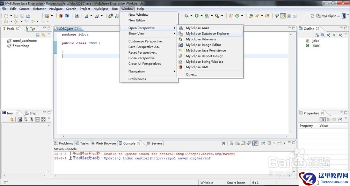Toggle Show Categories in Properties view
The image size is (350, 186).
pos(323,119)
